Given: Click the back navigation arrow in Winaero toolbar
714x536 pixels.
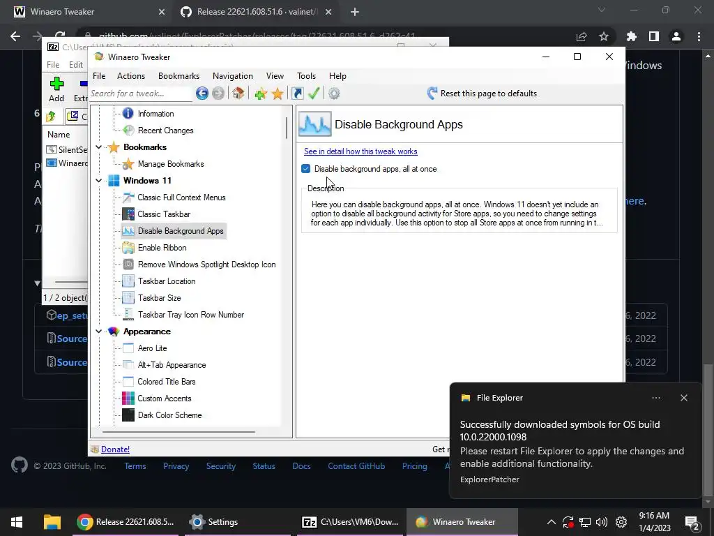Looking at the screenshot, I should (x=202, y=94).
